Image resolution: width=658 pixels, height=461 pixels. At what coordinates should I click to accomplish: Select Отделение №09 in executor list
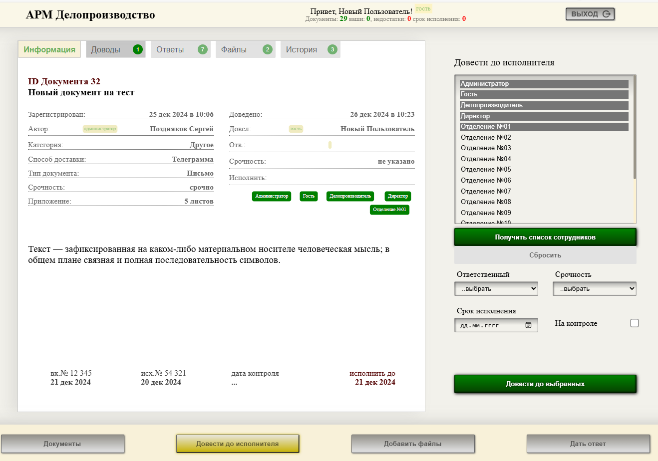544,213
